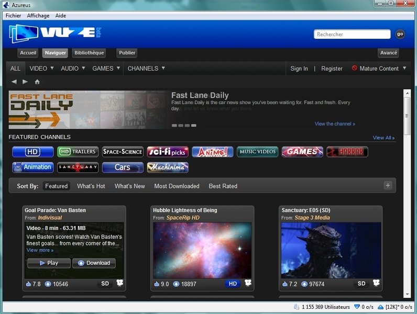Open the Stage 3 Media publisher link
417x314 pixels.
click(x=312, y=218)
